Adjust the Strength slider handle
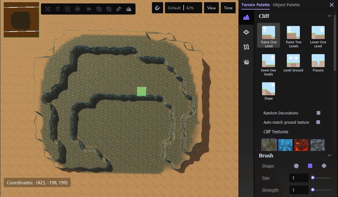338x197 pixels. coord(313,190)
